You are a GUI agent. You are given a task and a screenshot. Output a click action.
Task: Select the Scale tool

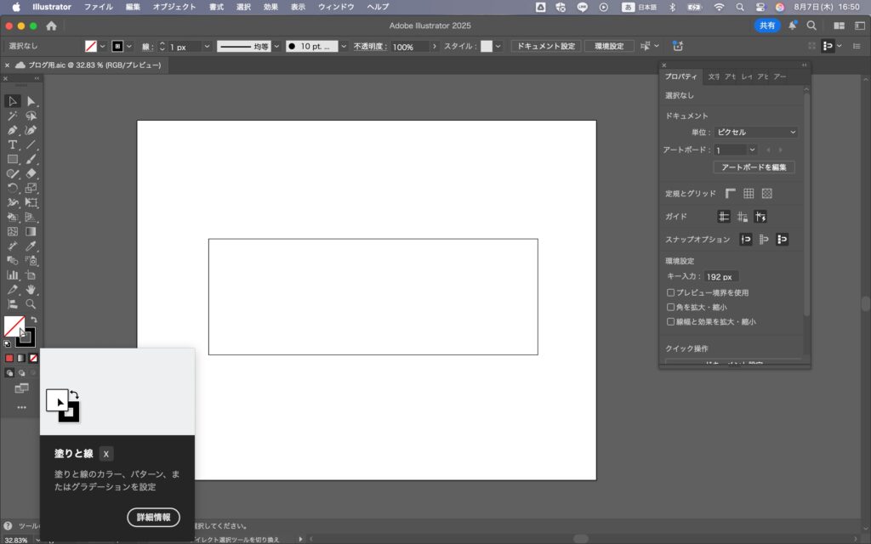(x=31, y=188)
